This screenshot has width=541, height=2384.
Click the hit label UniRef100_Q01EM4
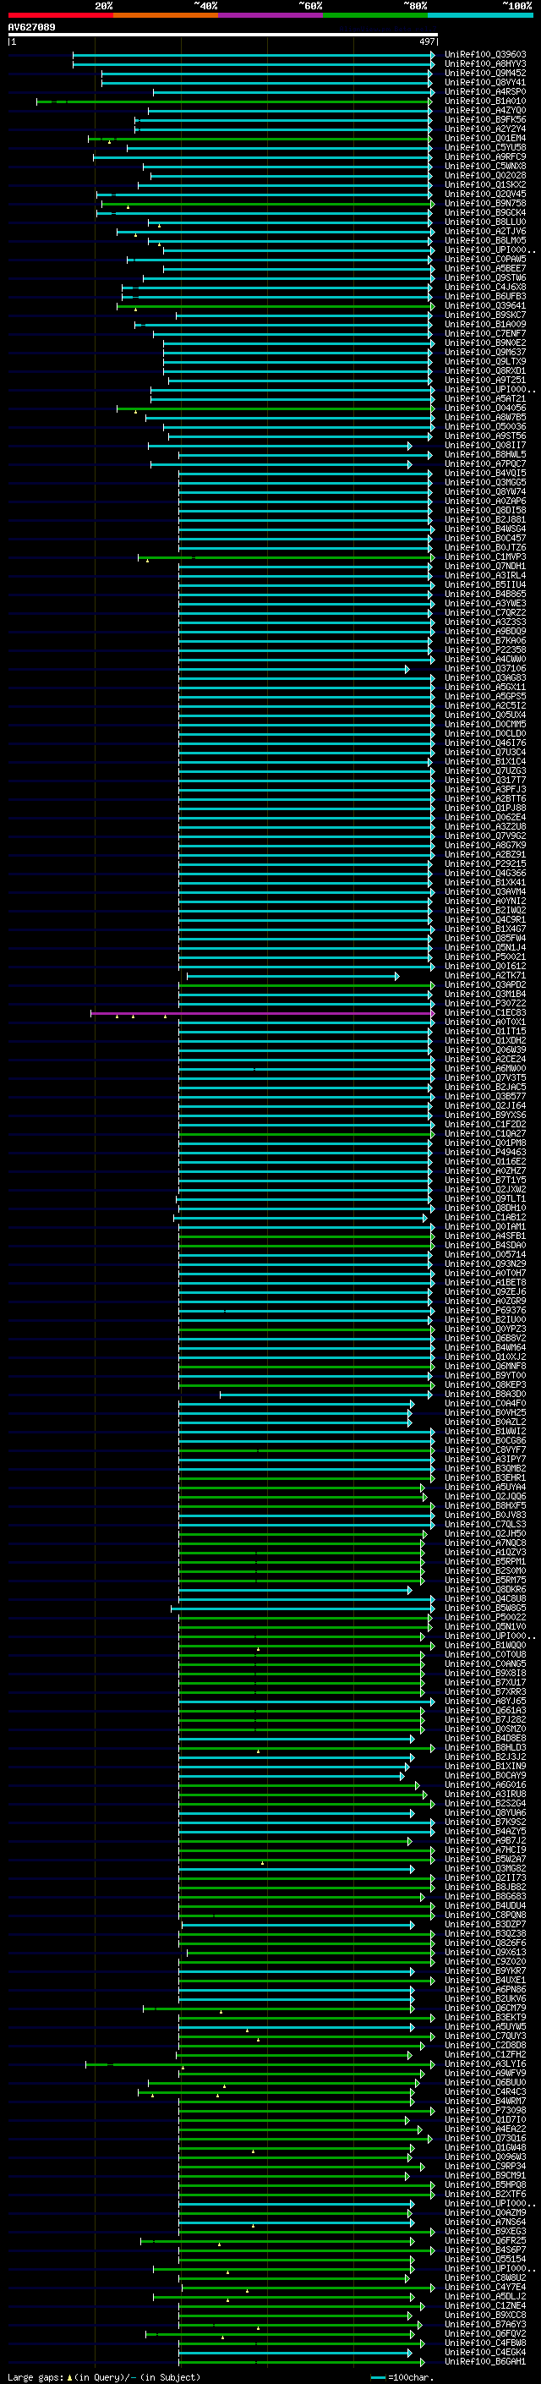click(x=485, y=138)
